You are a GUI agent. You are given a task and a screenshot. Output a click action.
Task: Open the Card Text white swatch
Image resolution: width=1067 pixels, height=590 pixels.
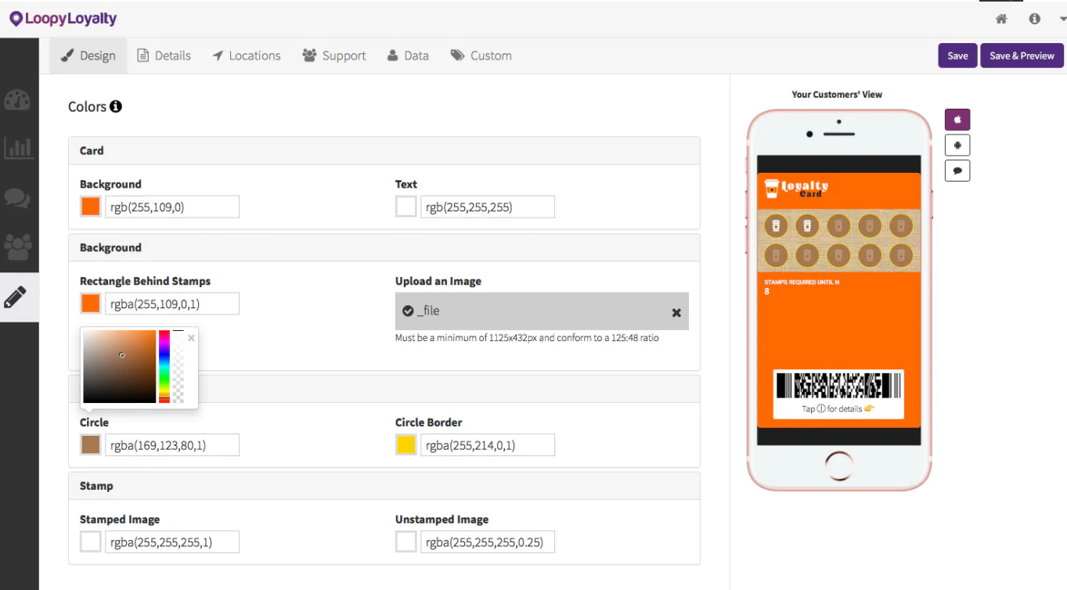click(x=406, y=207)
